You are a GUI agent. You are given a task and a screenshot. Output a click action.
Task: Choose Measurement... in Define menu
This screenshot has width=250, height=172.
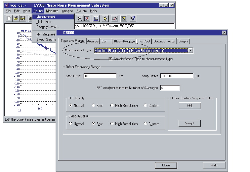click(x=53, y=17)
